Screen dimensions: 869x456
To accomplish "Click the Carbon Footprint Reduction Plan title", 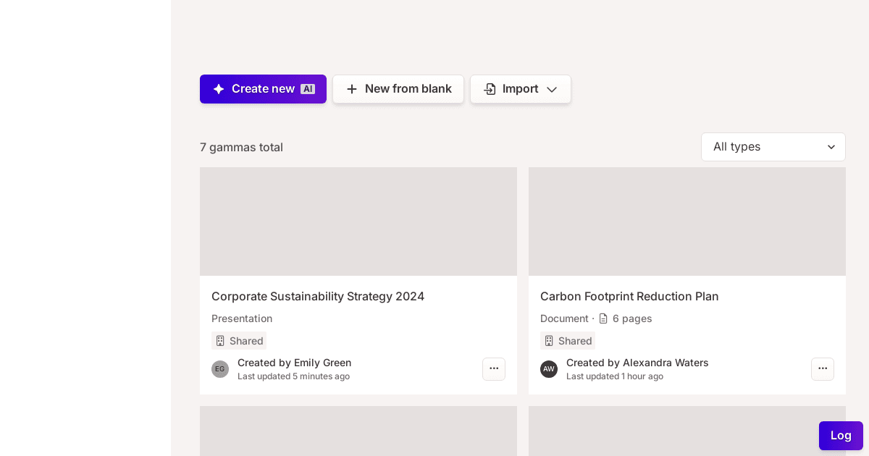I will pos(629,296).
